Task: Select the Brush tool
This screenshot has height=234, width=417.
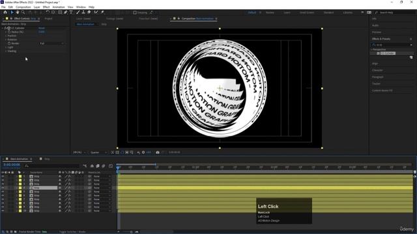Action: click(x=78, y=12)
